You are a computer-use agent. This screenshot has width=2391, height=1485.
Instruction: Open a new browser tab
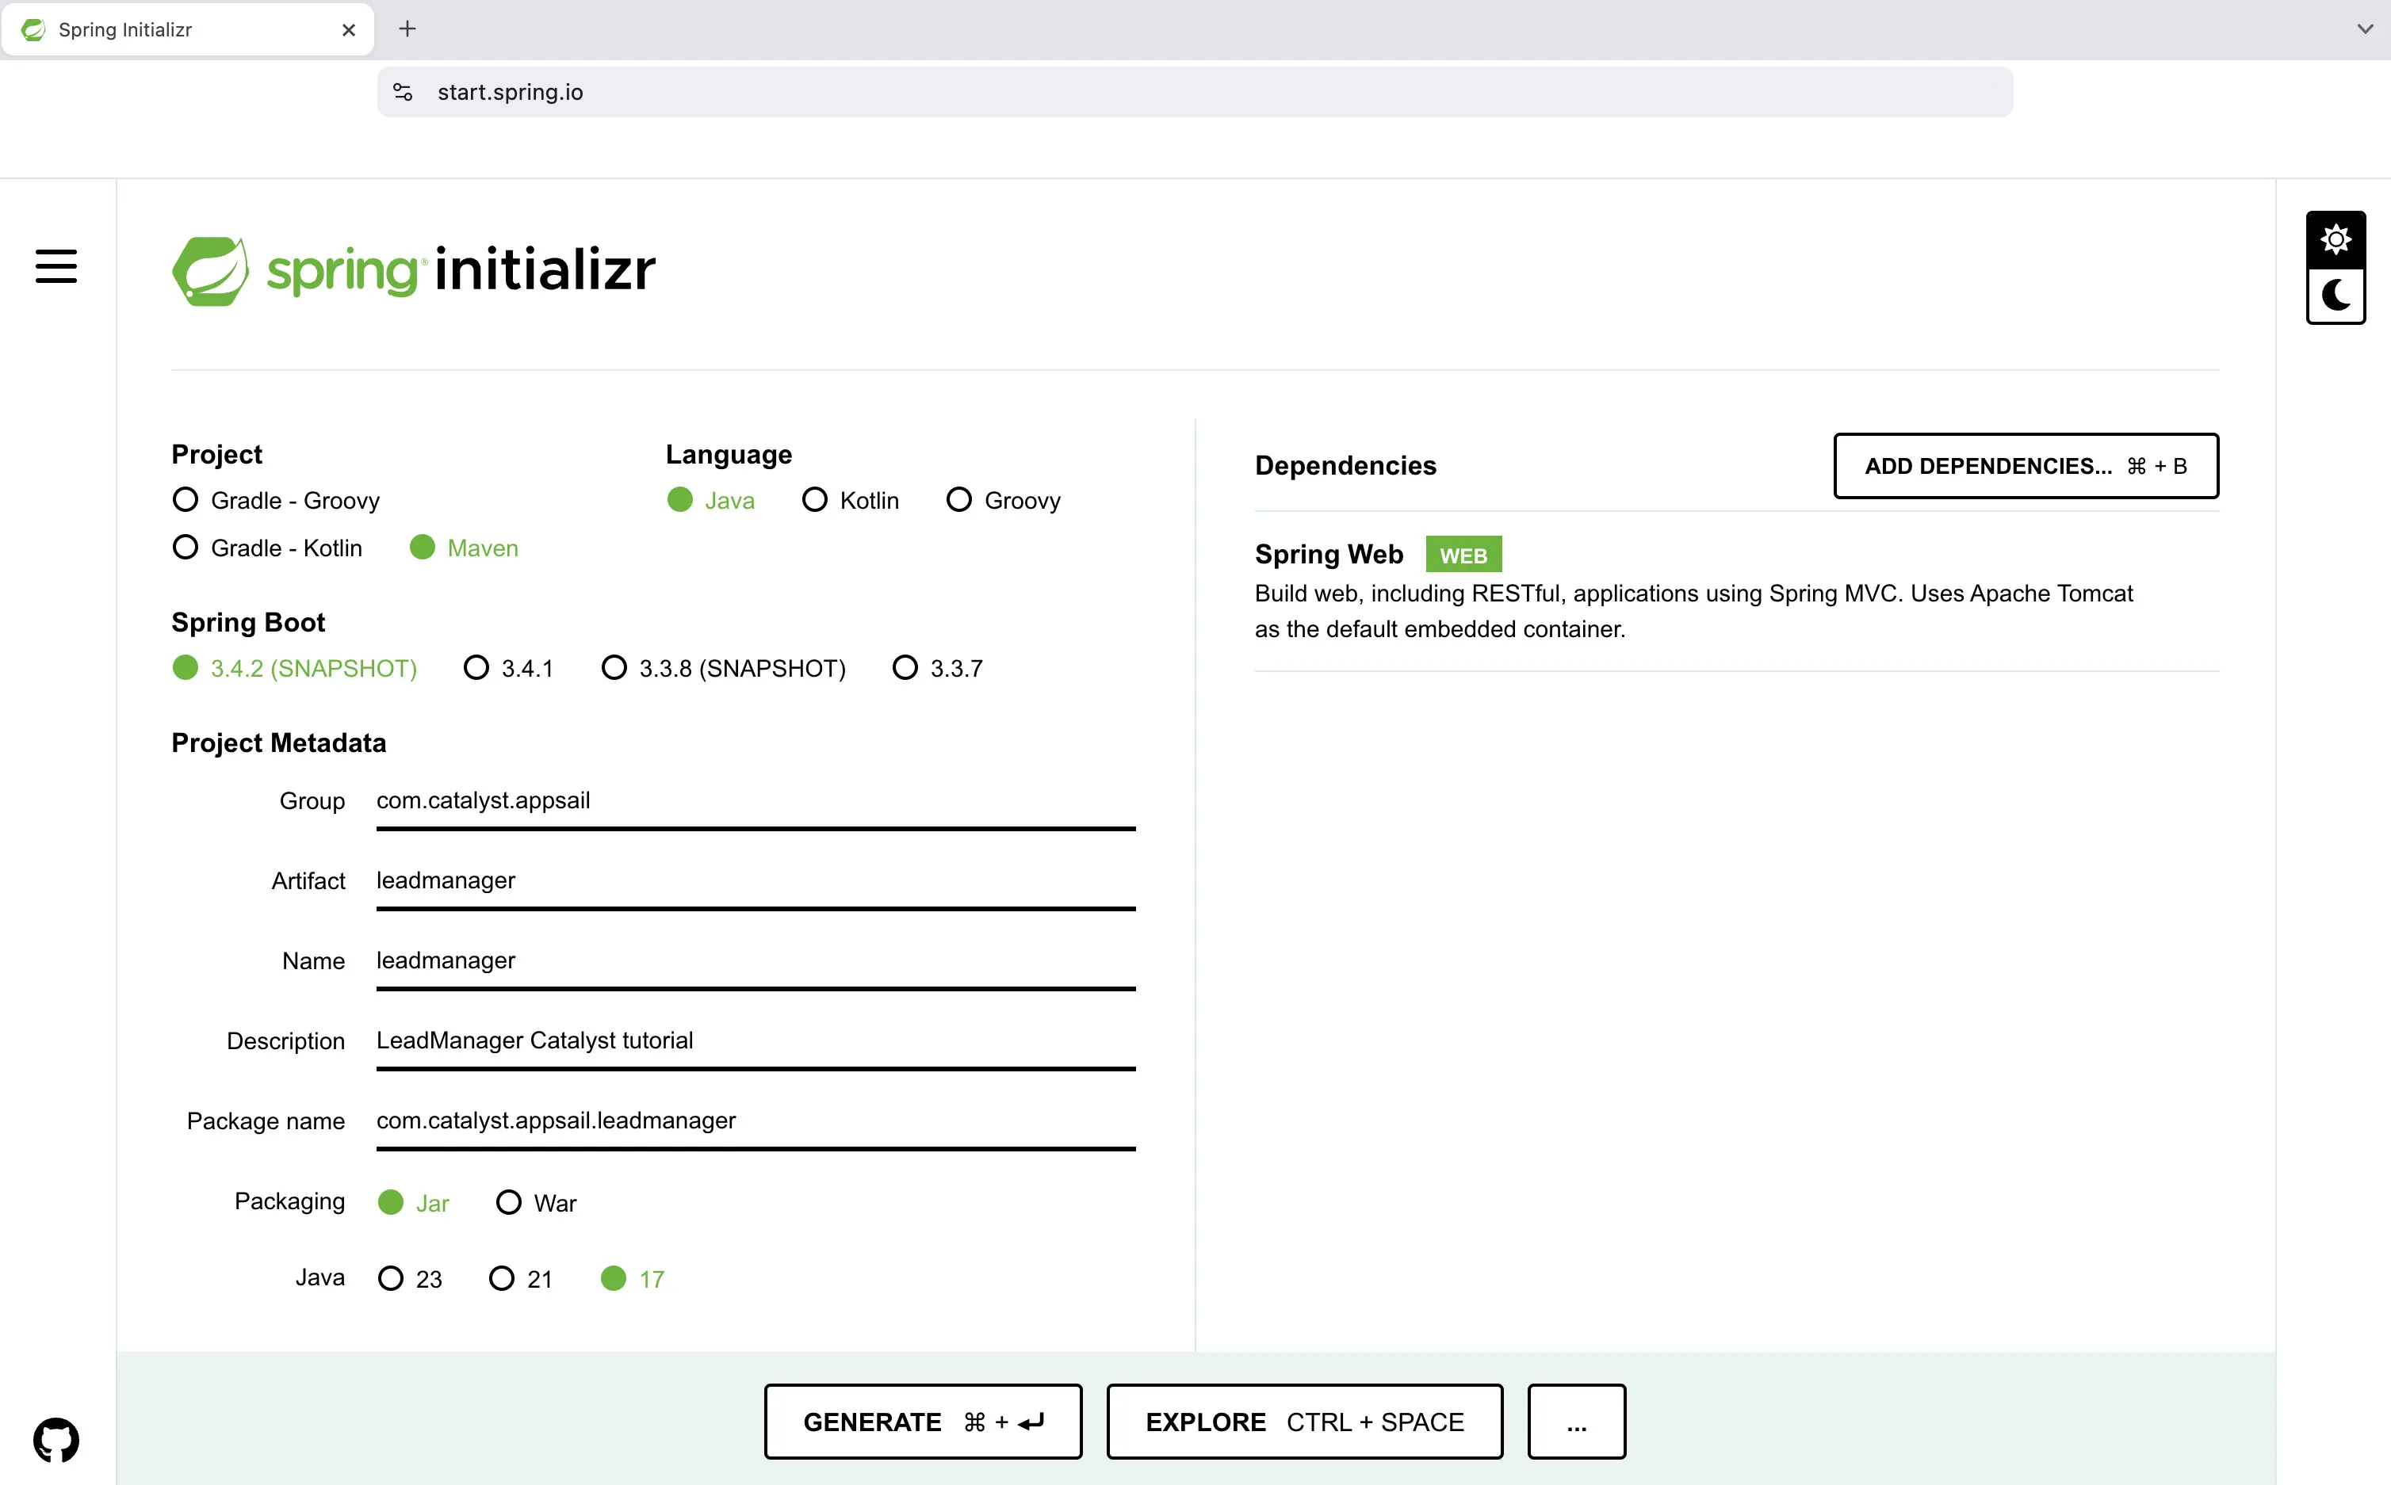[407, 29]
